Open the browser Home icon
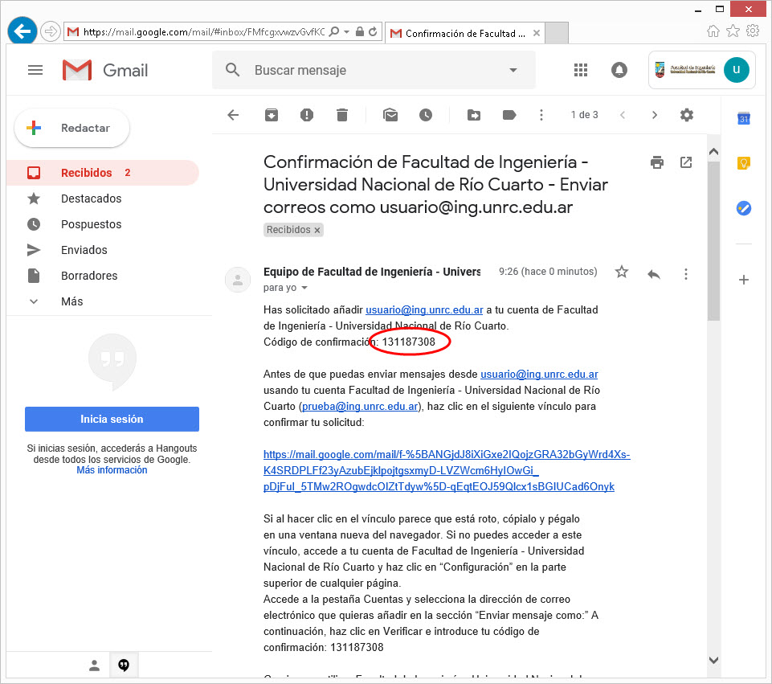The width and height of the screenshot is (772, 684). tap(713, 31)
